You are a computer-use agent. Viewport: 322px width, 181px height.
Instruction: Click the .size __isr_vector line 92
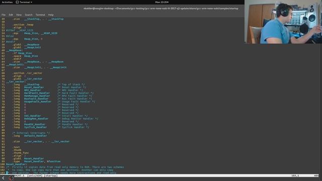click(41, 142)
